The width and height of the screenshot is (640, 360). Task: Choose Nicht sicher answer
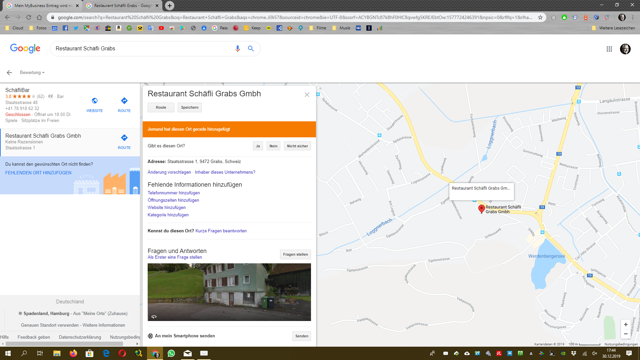pyautogui.click(x=297, y=146)
